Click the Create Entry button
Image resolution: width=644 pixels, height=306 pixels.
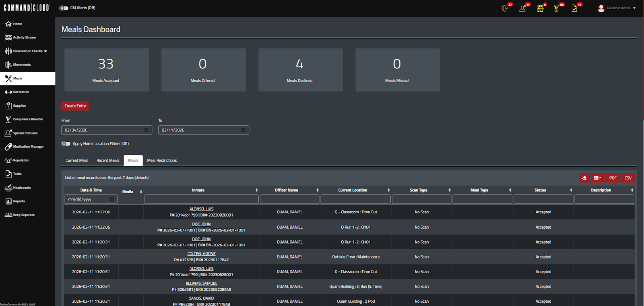(75, 106)
